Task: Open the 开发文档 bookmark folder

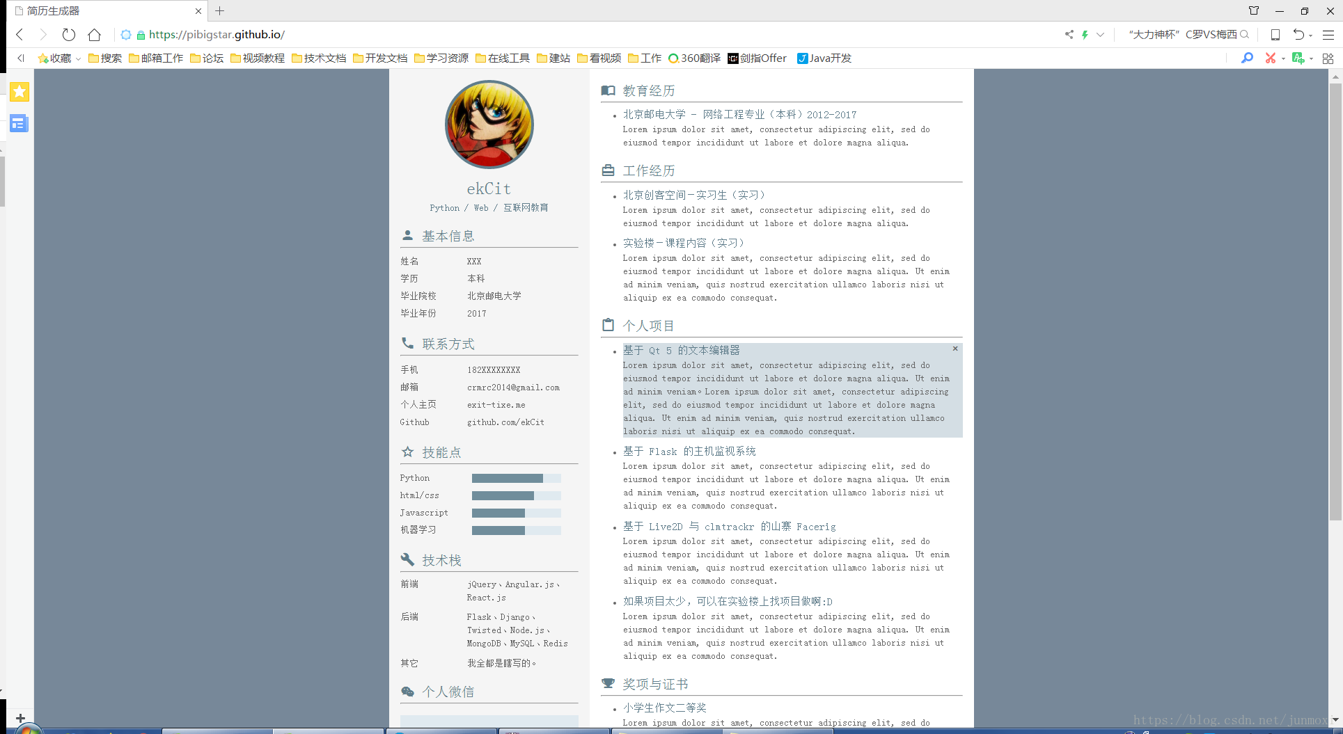Action: (x=380, y=58)
